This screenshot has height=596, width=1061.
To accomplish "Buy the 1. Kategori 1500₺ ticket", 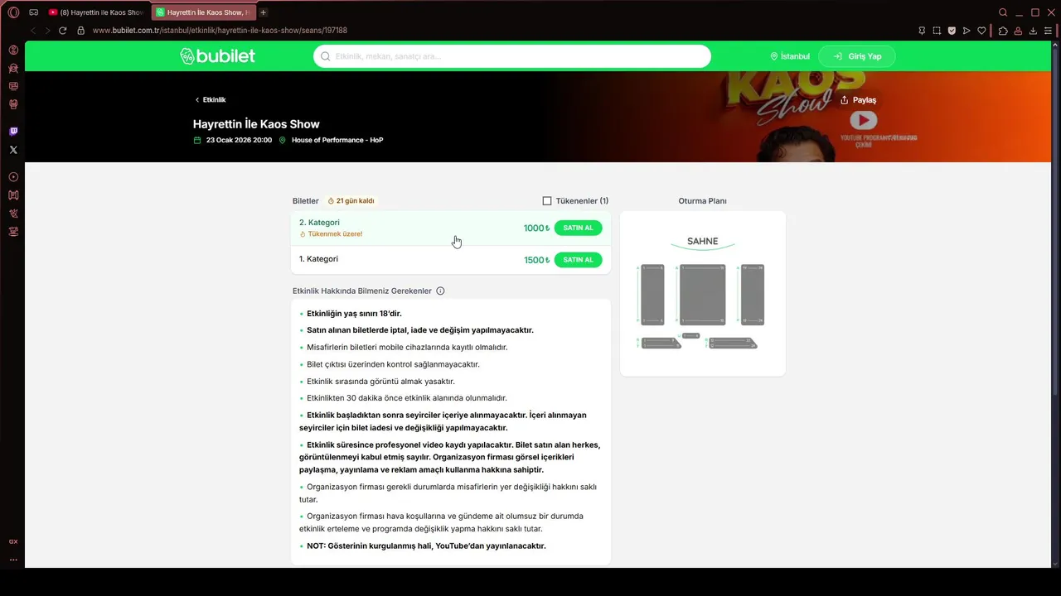I will pyautogui.click(x=578, y=260).
